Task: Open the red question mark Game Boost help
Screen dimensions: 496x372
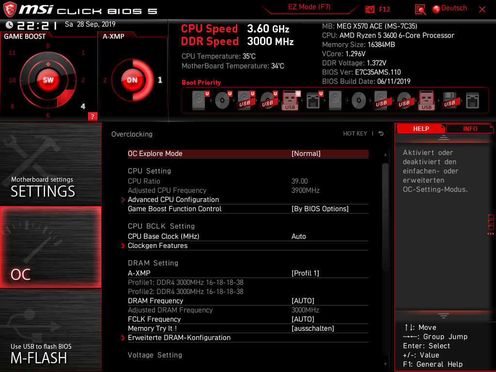Action: coord(93,116)
